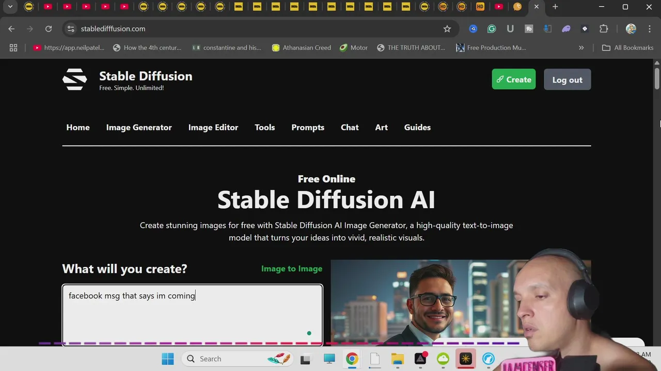The image size is (661, 371).
Task: Open the Image Editor menu
Action: pyautogui.click(x=213, y=127)
